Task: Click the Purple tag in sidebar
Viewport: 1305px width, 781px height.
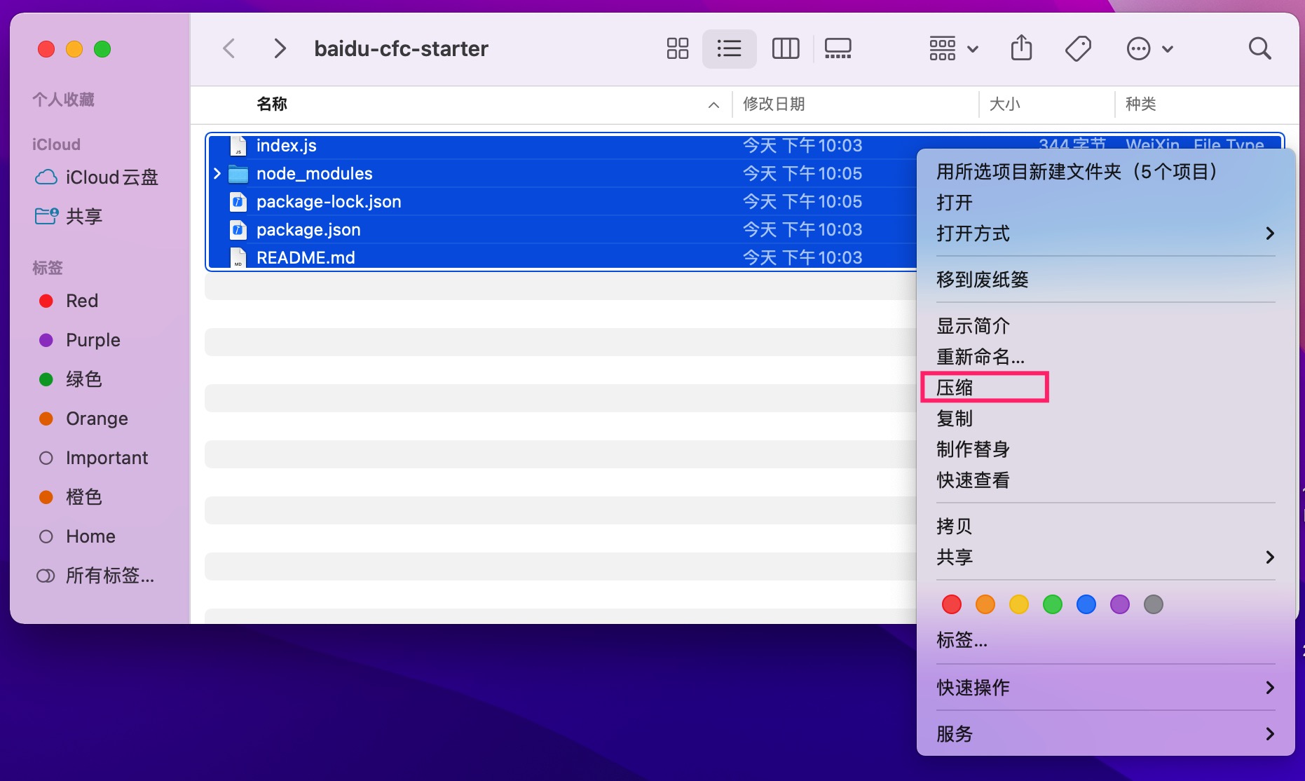Action: (x=93, y=340)
